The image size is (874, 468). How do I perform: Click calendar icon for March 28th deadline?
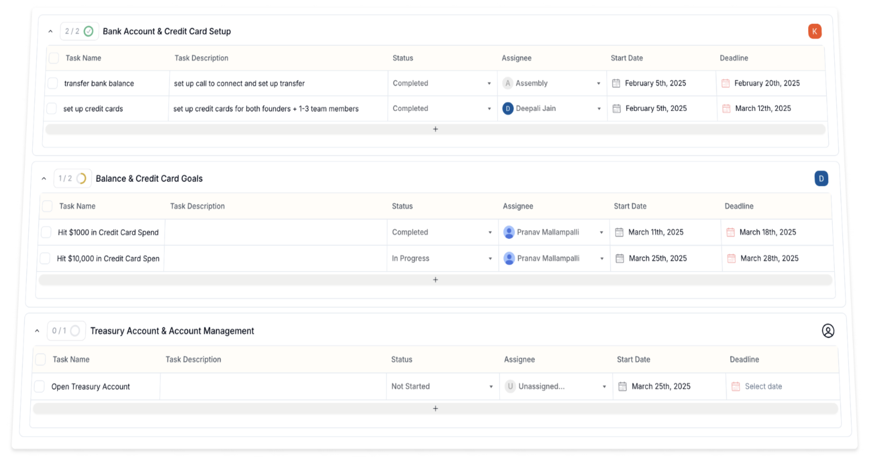click(x=731, y=258)
